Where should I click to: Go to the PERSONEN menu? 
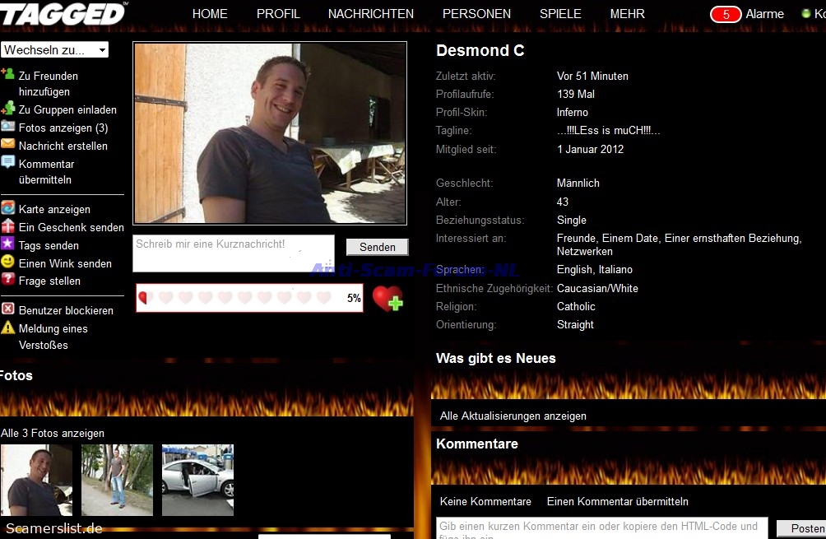(476, 14)
